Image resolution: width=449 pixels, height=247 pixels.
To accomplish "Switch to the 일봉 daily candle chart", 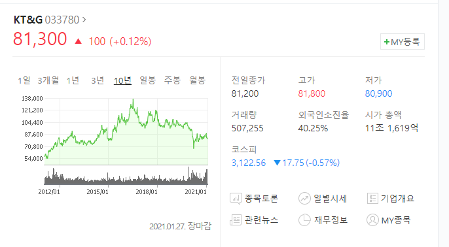I will point(147,80).
